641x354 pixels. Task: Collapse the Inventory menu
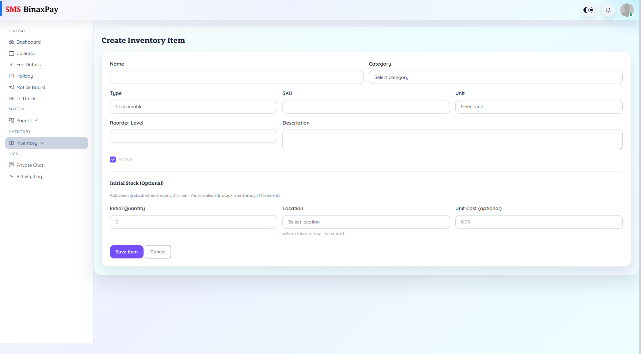pos(27,143)
